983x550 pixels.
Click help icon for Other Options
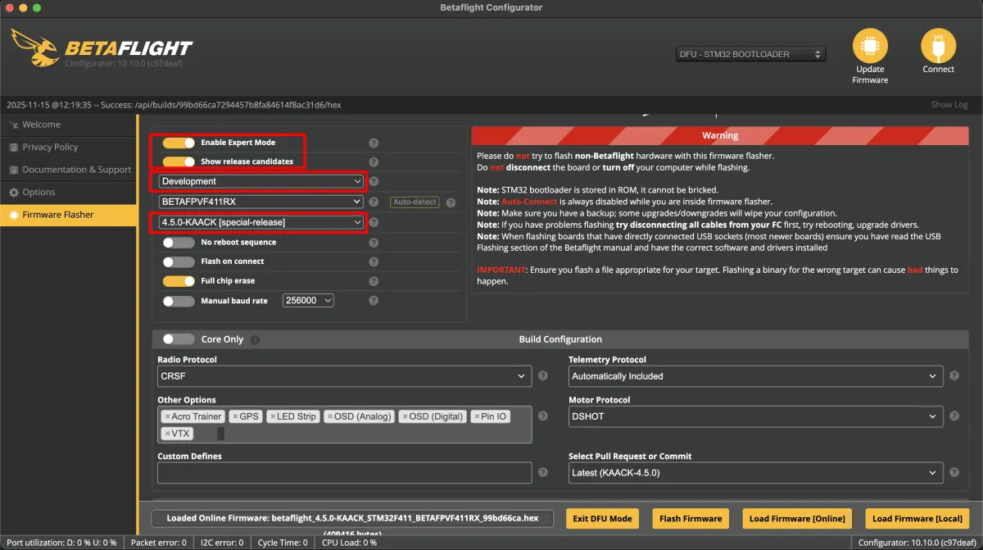click(542, 416)
